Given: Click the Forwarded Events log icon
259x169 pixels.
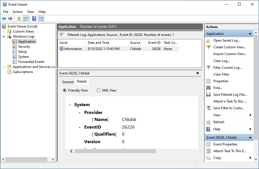Looking at the screenshot, I should click(x=15, y=62).
